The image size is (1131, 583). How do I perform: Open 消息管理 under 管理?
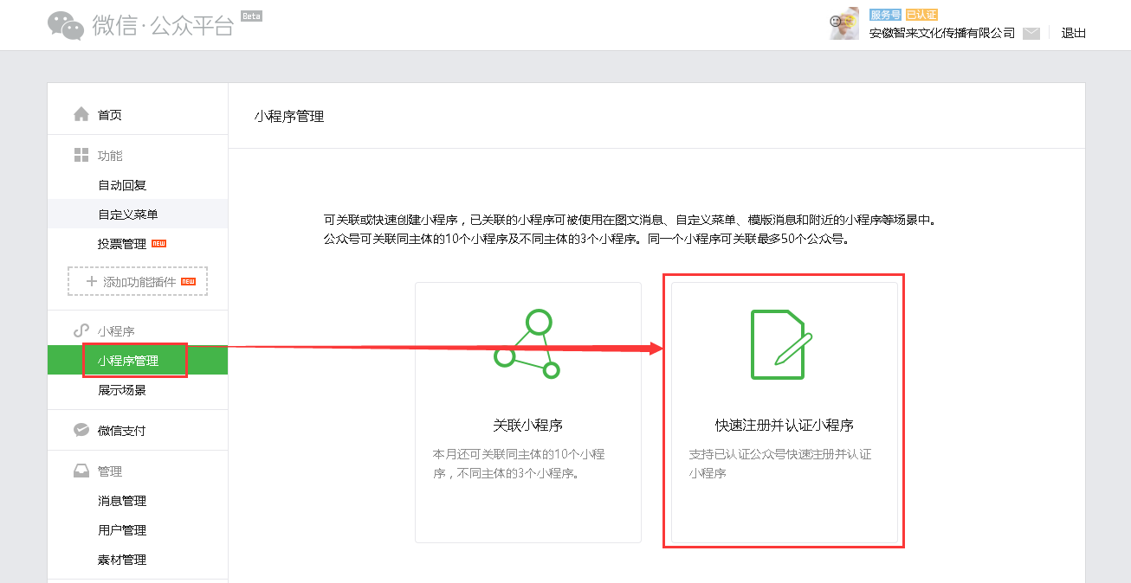point(122,501)
